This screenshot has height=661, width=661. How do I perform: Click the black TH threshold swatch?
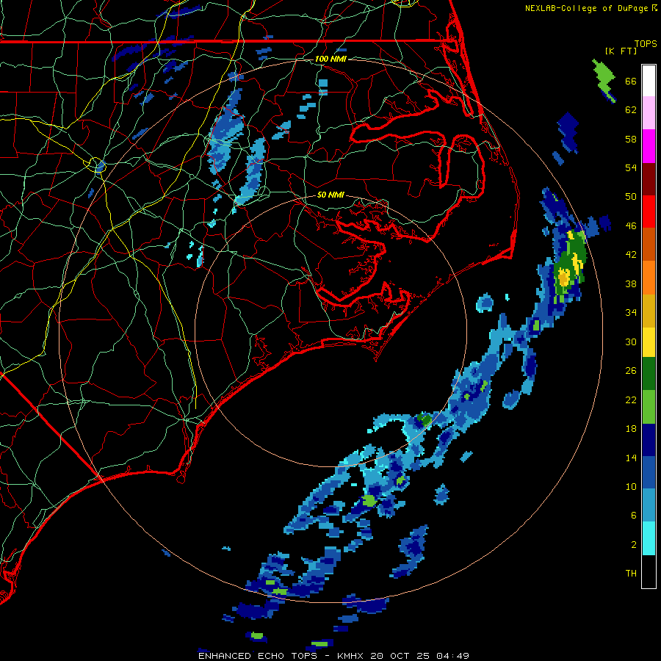pyautogui.click(x=649, y=571)
